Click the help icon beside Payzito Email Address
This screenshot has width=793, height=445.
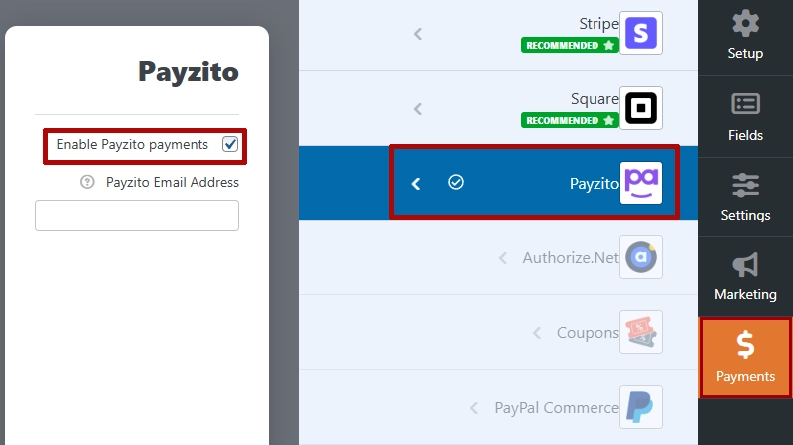[x=87, y=182]
